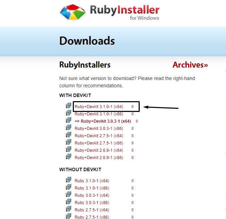Click installer icon beside Ruby 3.1.0-1 (x86)
226x219 pixels.
tap(69, 187)
